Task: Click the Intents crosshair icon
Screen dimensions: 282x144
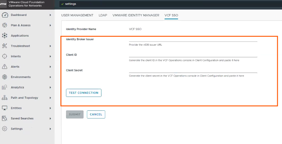Action: pos(4,56)
